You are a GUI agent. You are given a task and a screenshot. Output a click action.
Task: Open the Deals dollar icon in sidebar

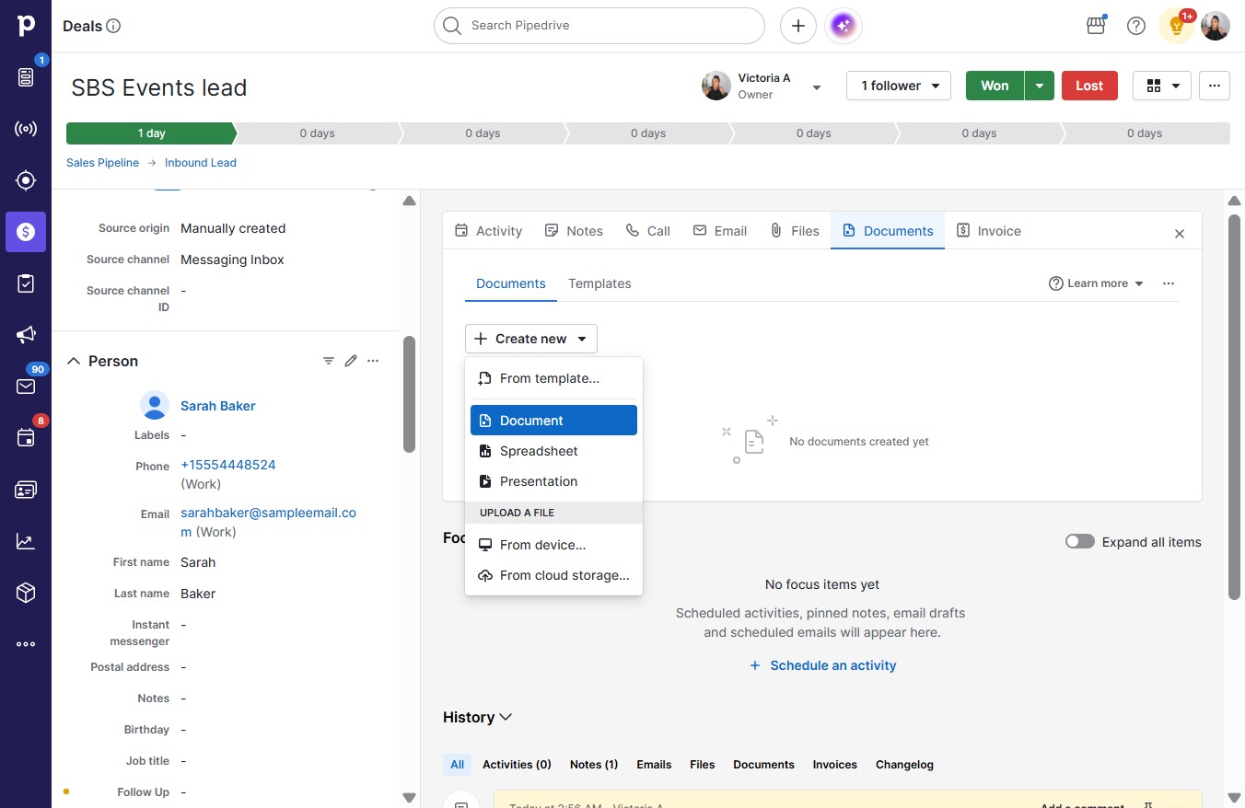click(26, 232)
